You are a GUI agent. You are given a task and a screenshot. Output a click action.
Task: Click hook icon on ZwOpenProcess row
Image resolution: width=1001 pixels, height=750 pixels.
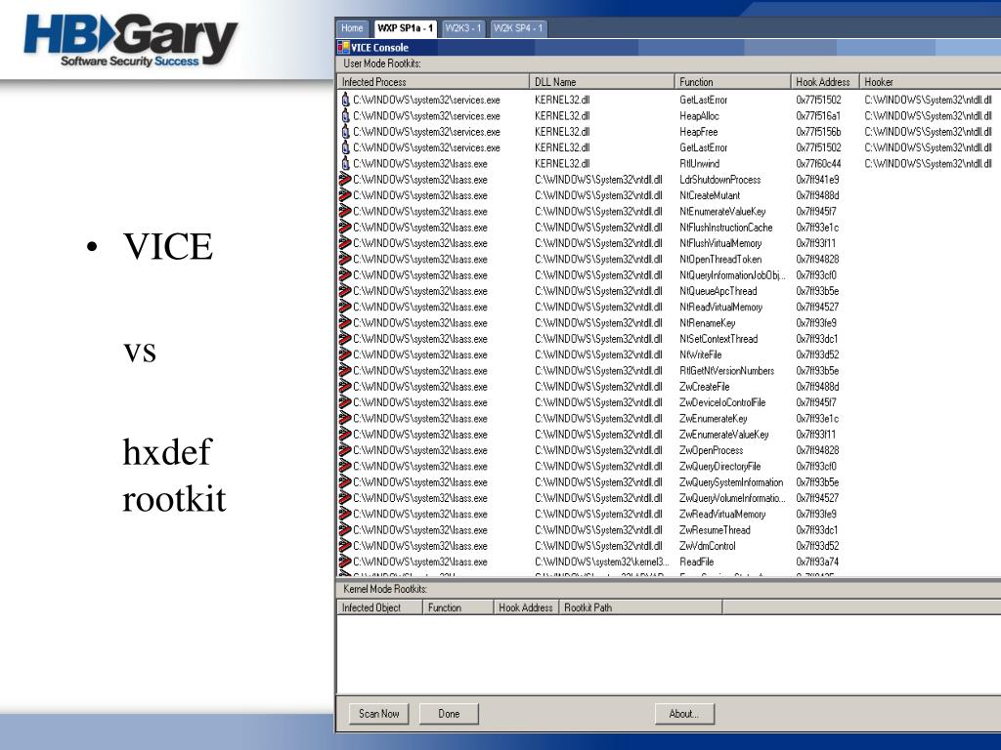point(345,450)
